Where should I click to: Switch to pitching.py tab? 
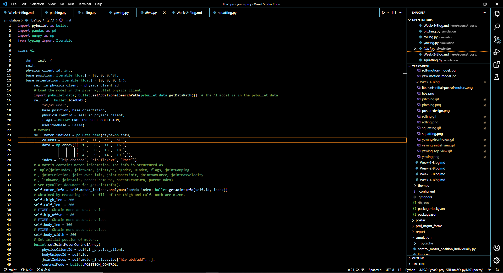point(58,13)
